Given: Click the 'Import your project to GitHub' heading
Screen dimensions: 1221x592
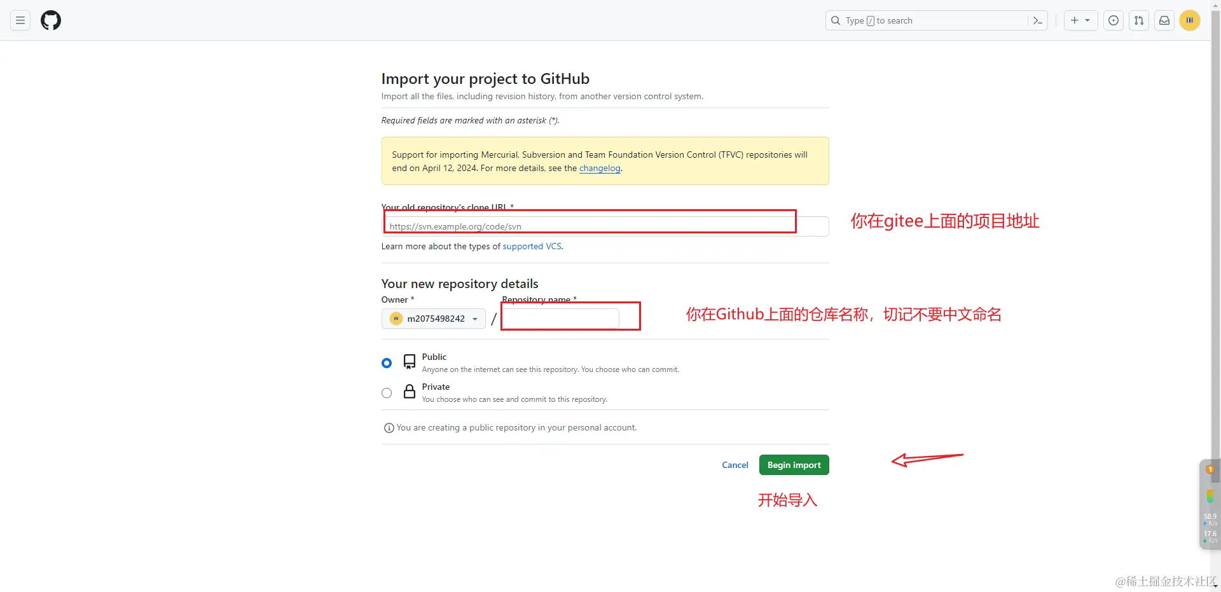Looking at the screenshot, I should (485, 79).
